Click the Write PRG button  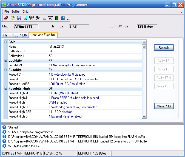164,106
